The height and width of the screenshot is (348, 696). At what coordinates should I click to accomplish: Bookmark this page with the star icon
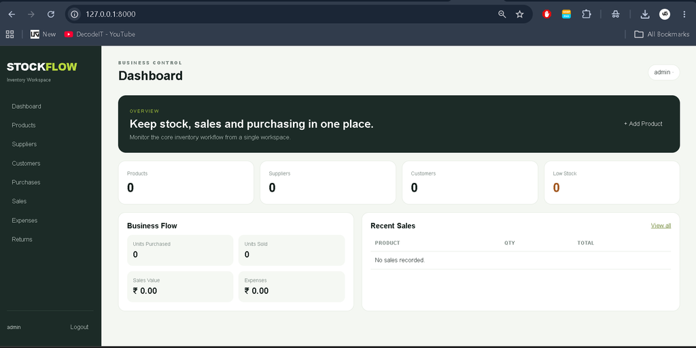pyautogui.click(x=520, y=14)
